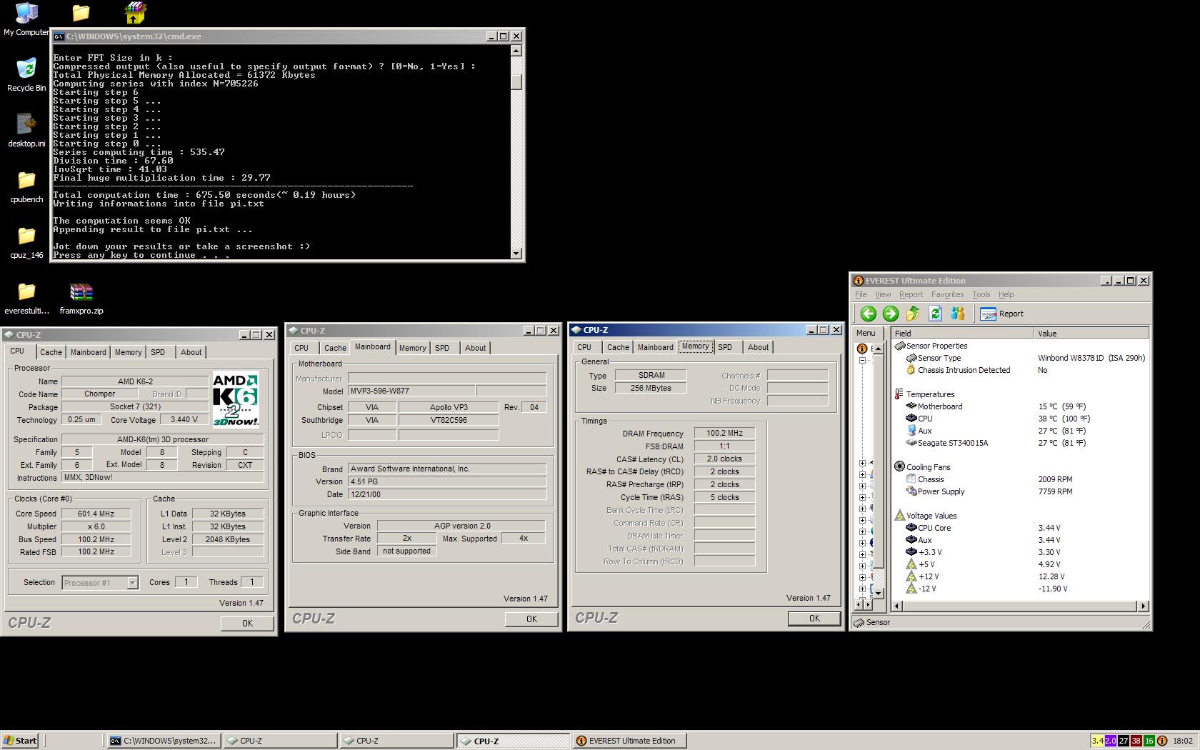Click the EVEREST root icon in tree menu

tap(861, 349)
